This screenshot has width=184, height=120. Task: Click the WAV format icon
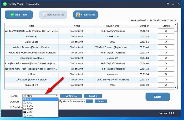coord(24,109)
